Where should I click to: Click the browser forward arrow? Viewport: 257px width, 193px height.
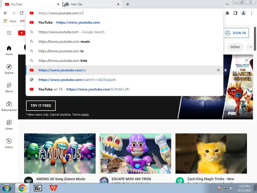[x=14, y=13]
